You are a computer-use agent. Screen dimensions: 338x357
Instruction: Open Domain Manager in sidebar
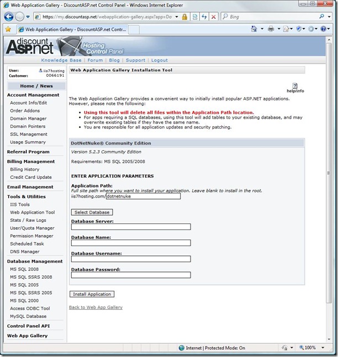tap(28, 119)
